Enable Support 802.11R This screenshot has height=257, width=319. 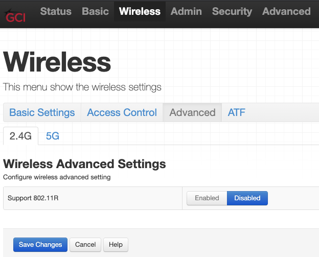[x=207, y=198]
